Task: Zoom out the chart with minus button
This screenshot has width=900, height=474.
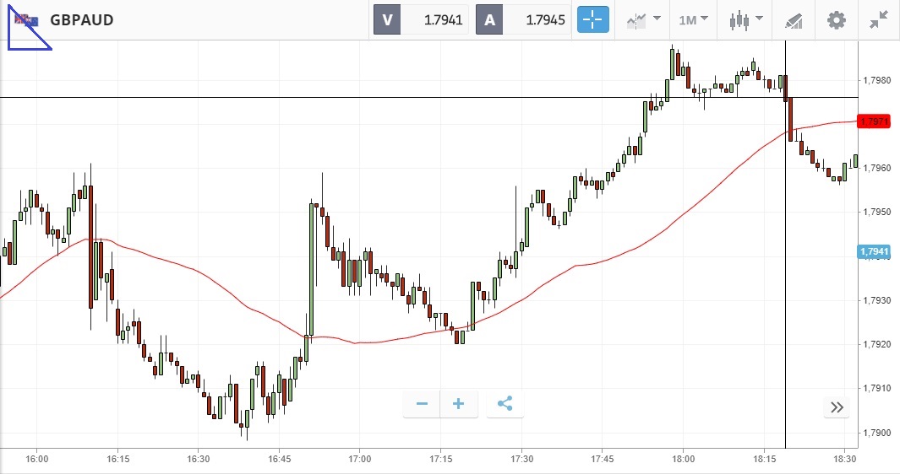Action: 422,404
